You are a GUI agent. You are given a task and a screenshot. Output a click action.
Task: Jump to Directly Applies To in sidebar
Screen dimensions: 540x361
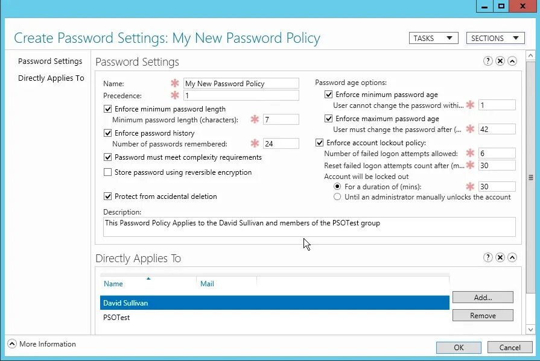[x=51, y=78]
